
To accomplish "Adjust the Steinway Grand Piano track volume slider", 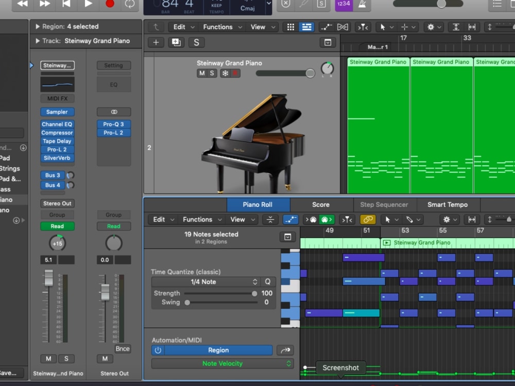I will 285,73.
